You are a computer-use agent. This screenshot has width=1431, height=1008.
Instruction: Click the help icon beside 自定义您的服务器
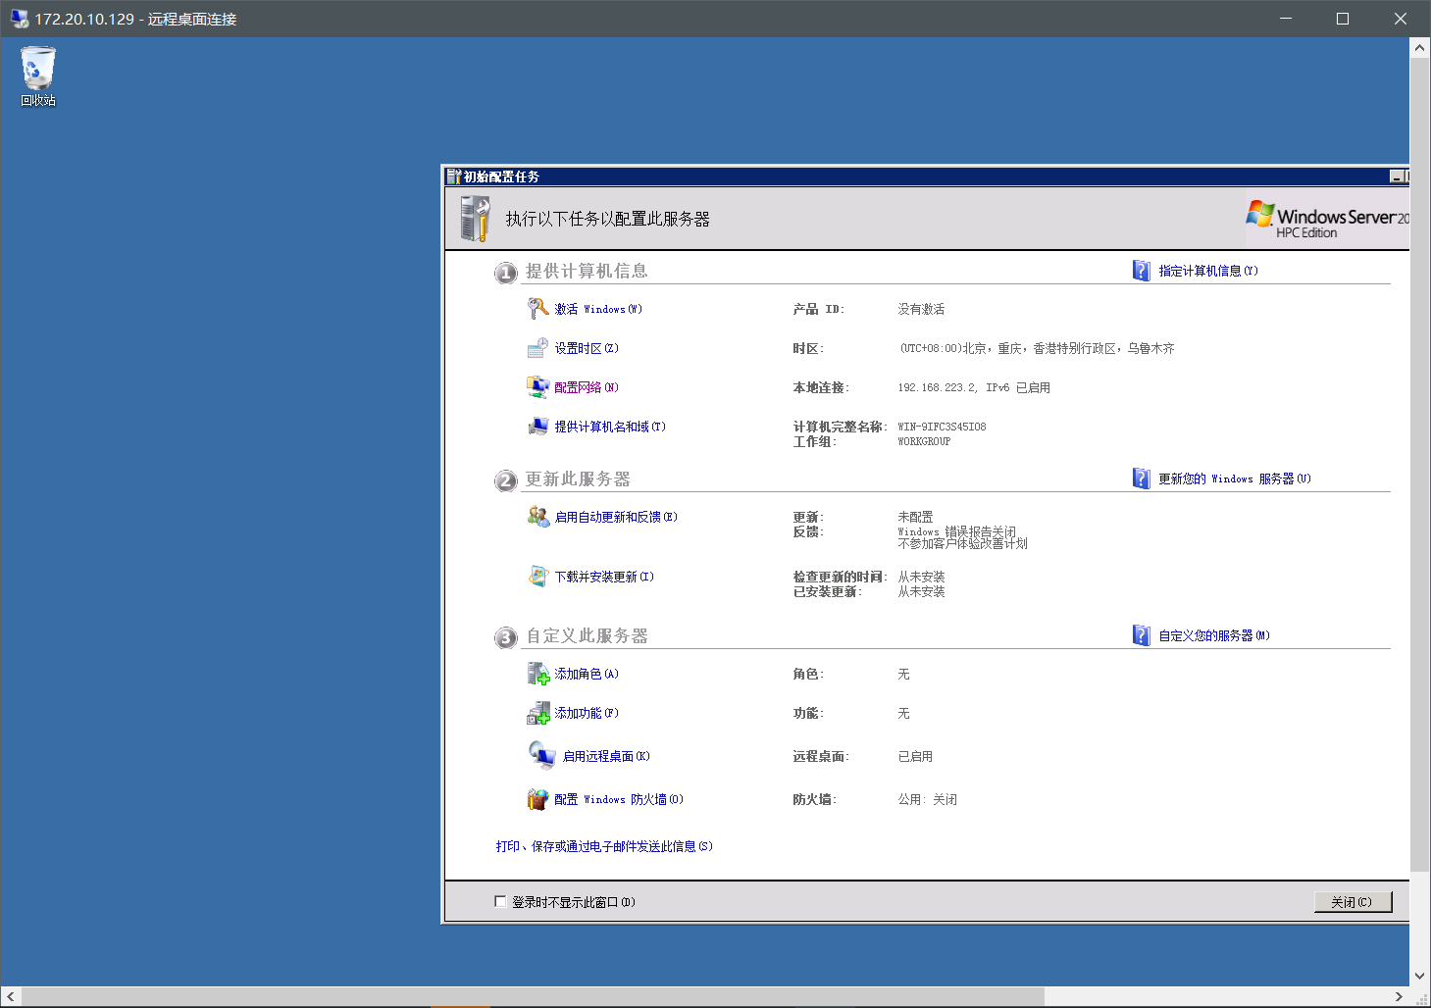click(x=1142, y=634)
